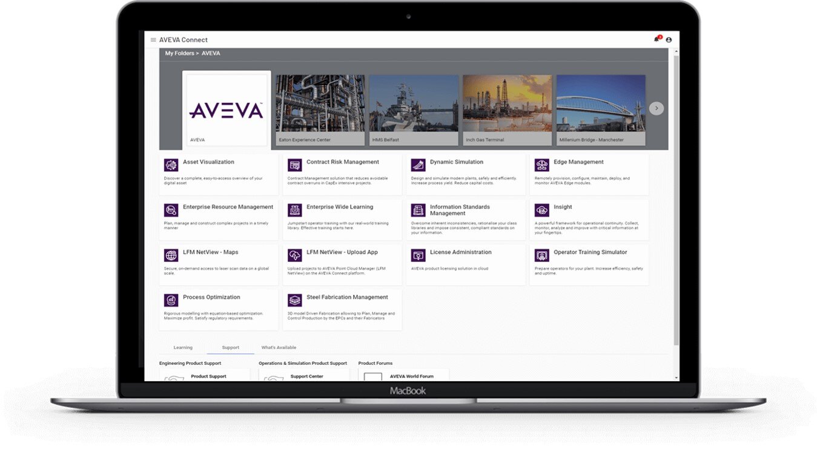The height and width of the screenshot is (449, 817).
Task: Open the hamburger menu beside AVEVA Connect
Action: [x=153, y=40]
